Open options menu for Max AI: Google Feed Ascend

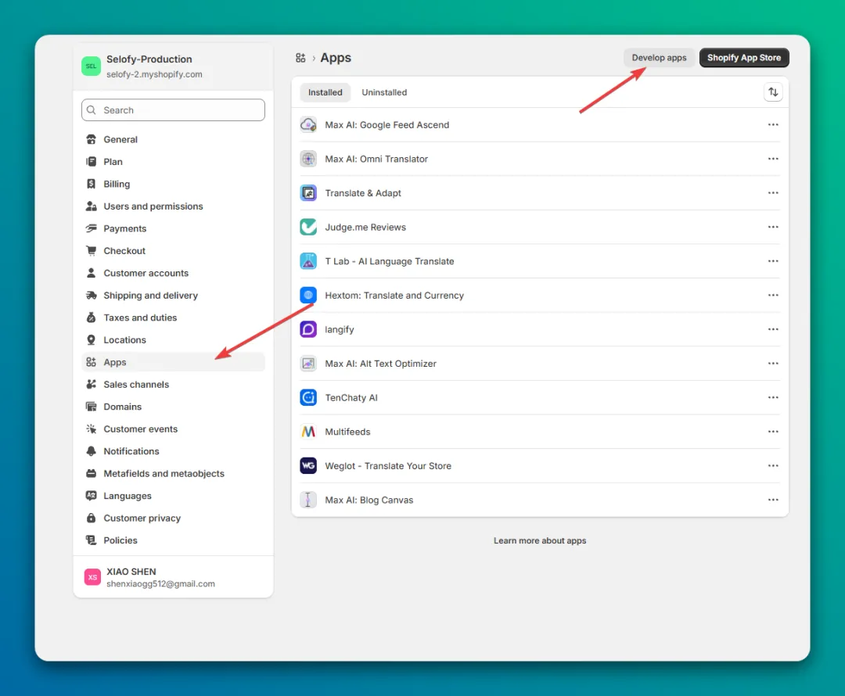[x=773, y=124]
